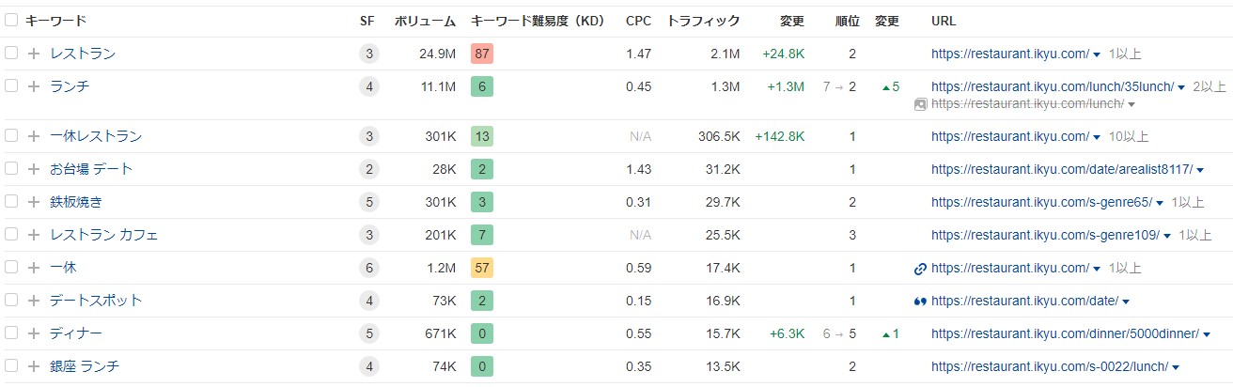Image resolution: width=1233 pixels, height=387 pixels.
Task: Open dropdown arrow after date/arealist8117/ URL
Action: (x=1200, y=170)
